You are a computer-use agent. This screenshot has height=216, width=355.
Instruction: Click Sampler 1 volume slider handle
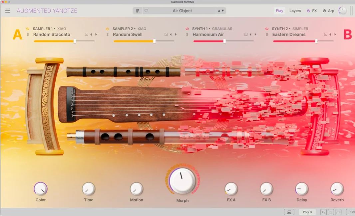[75, 41]
